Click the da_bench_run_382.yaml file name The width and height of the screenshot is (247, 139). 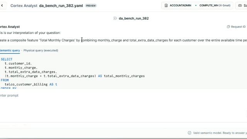(x=61, y=6)
